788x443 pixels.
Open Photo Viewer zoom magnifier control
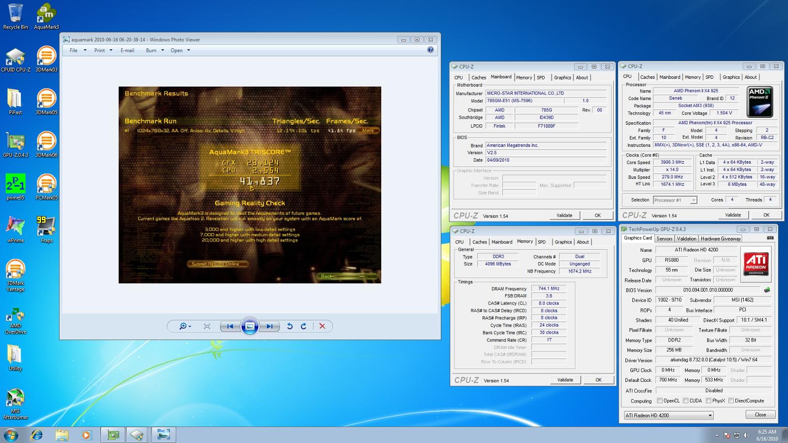[185, 326]
